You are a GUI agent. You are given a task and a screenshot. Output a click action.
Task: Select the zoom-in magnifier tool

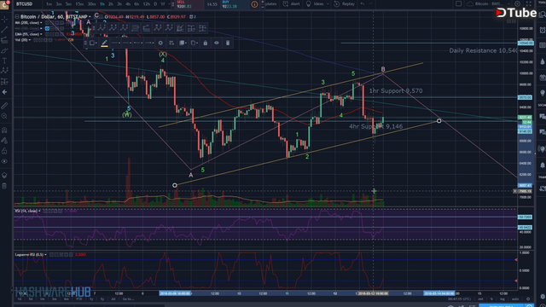[4, 116]
